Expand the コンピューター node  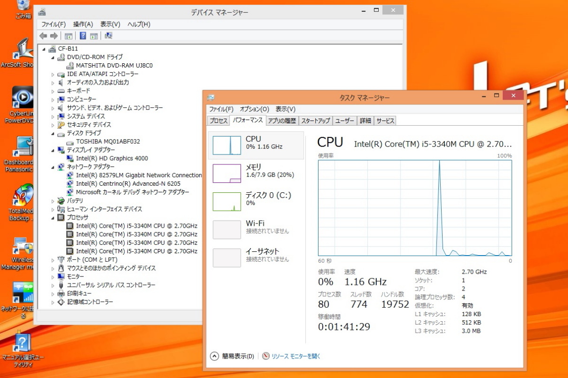pyautogui.click(x=53, y=99)
